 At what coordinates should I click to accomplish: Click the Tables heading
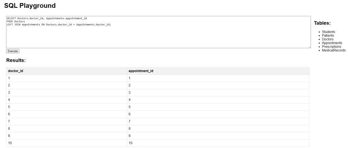pos(322,23)
